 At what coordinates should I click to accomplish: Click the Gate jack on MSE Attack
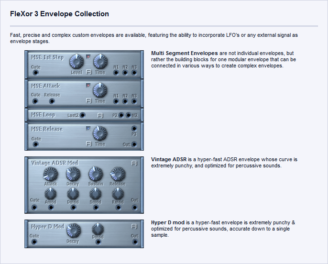click(x=35, y=101)
